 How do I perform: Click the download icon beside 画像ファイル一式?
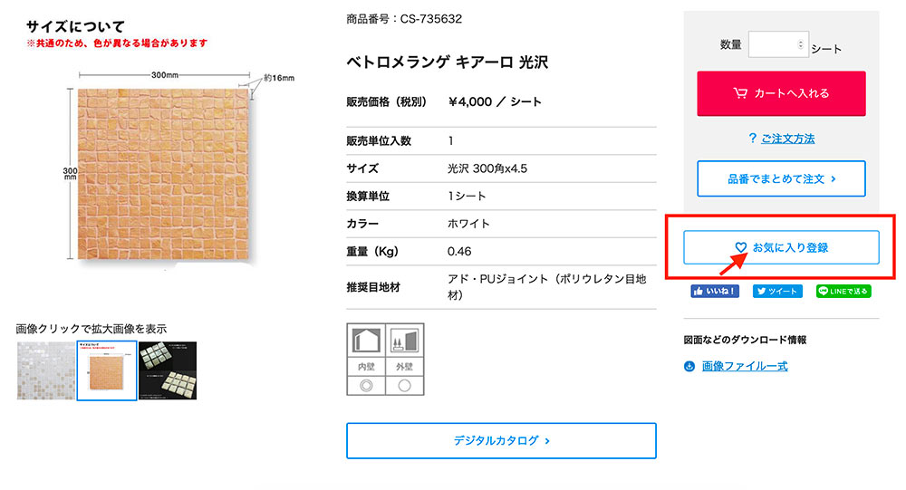coord(689,366)
